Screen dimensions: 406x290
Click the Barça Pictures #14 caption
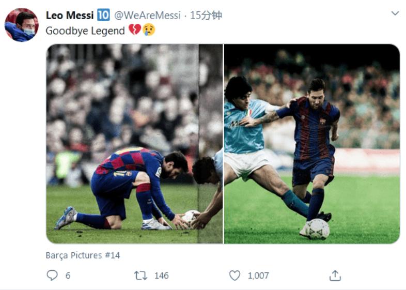83,255
